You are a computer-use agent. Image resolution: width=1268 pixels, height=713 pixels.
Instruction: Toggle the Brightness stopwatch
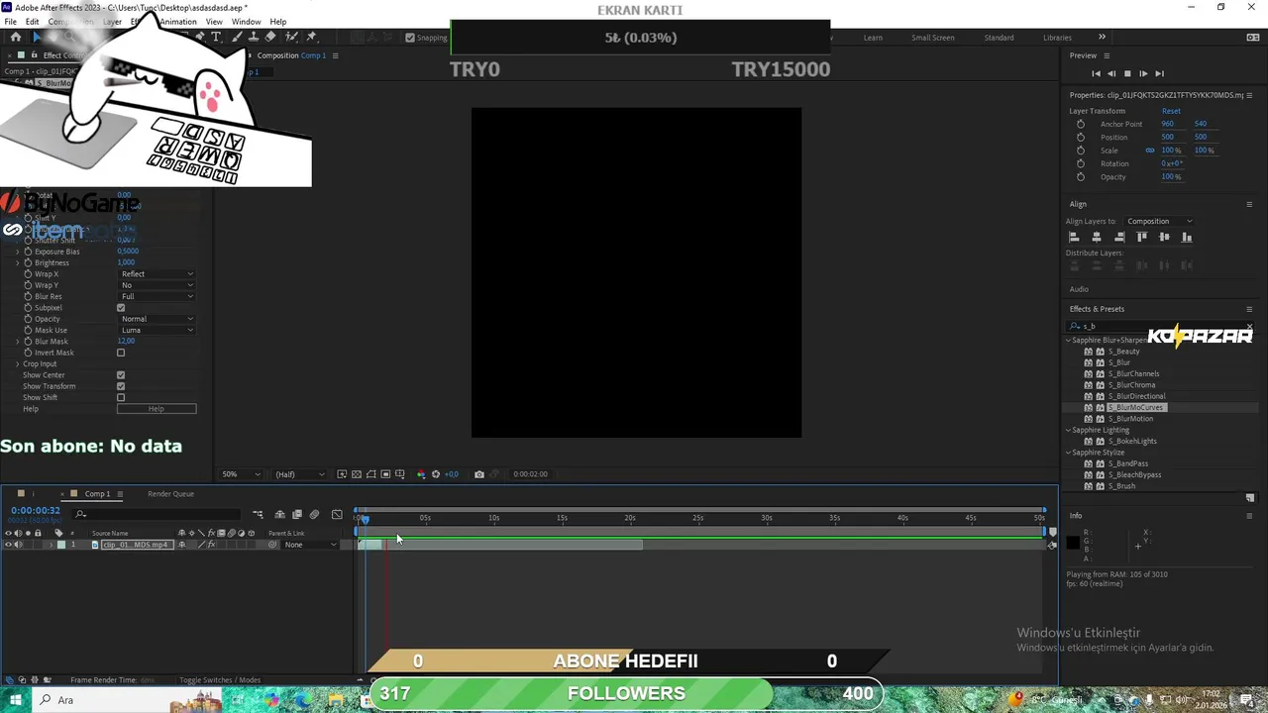28,262
